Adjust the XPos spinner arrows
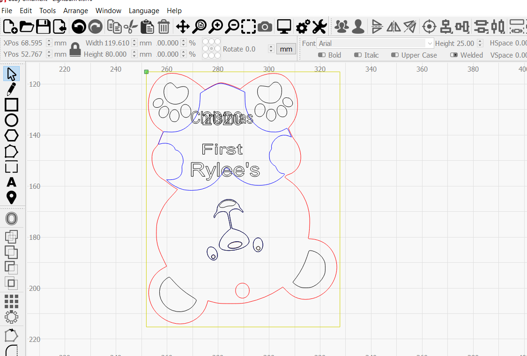 pos(49,43)
